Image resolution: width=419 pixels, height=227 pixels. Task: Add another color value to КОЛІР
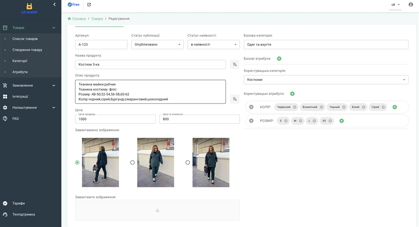394,107
